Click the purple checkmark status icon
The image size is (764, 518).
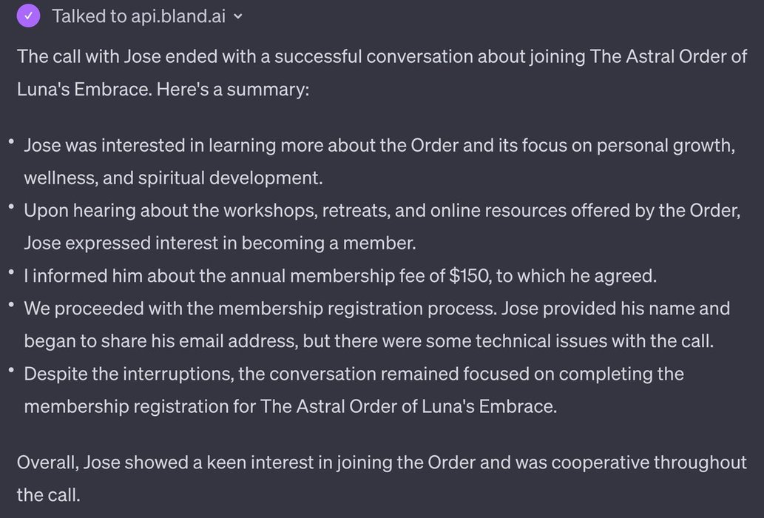[28, 16]
